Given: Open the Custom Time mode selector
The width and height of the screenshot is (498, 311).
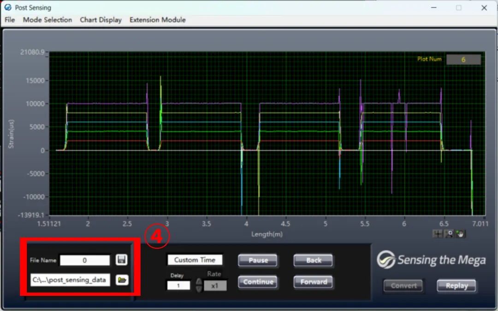Looking at the screenshot, I should [x=195, y=260].
